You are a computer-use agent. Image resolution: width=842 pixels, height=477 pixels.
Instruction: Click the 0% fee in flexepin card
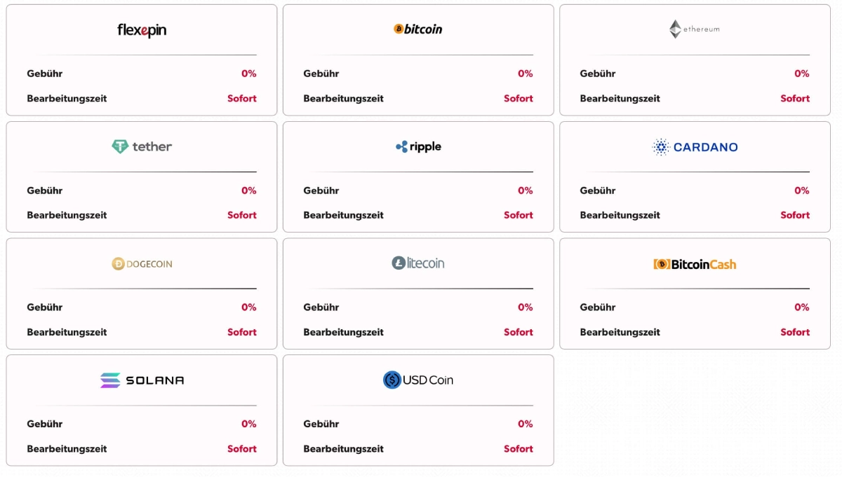click(x=249, y=74)
